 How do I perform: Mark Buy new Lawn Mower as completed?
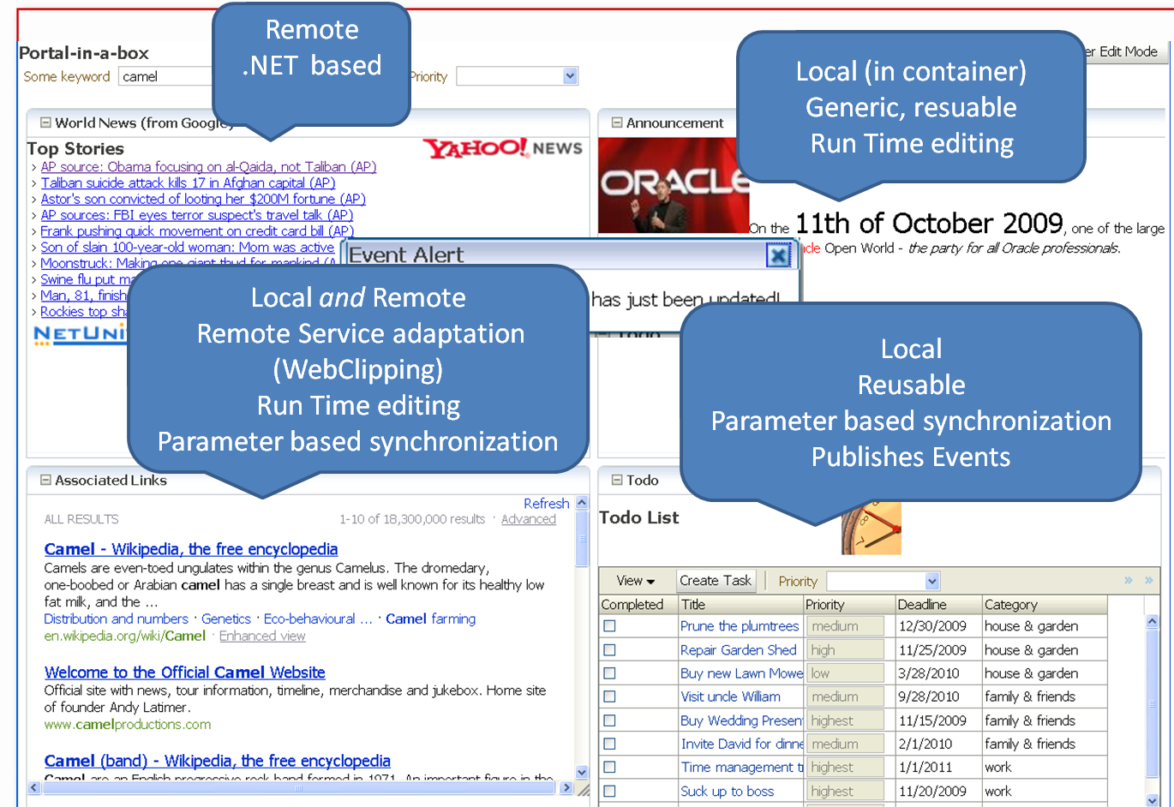609,673
